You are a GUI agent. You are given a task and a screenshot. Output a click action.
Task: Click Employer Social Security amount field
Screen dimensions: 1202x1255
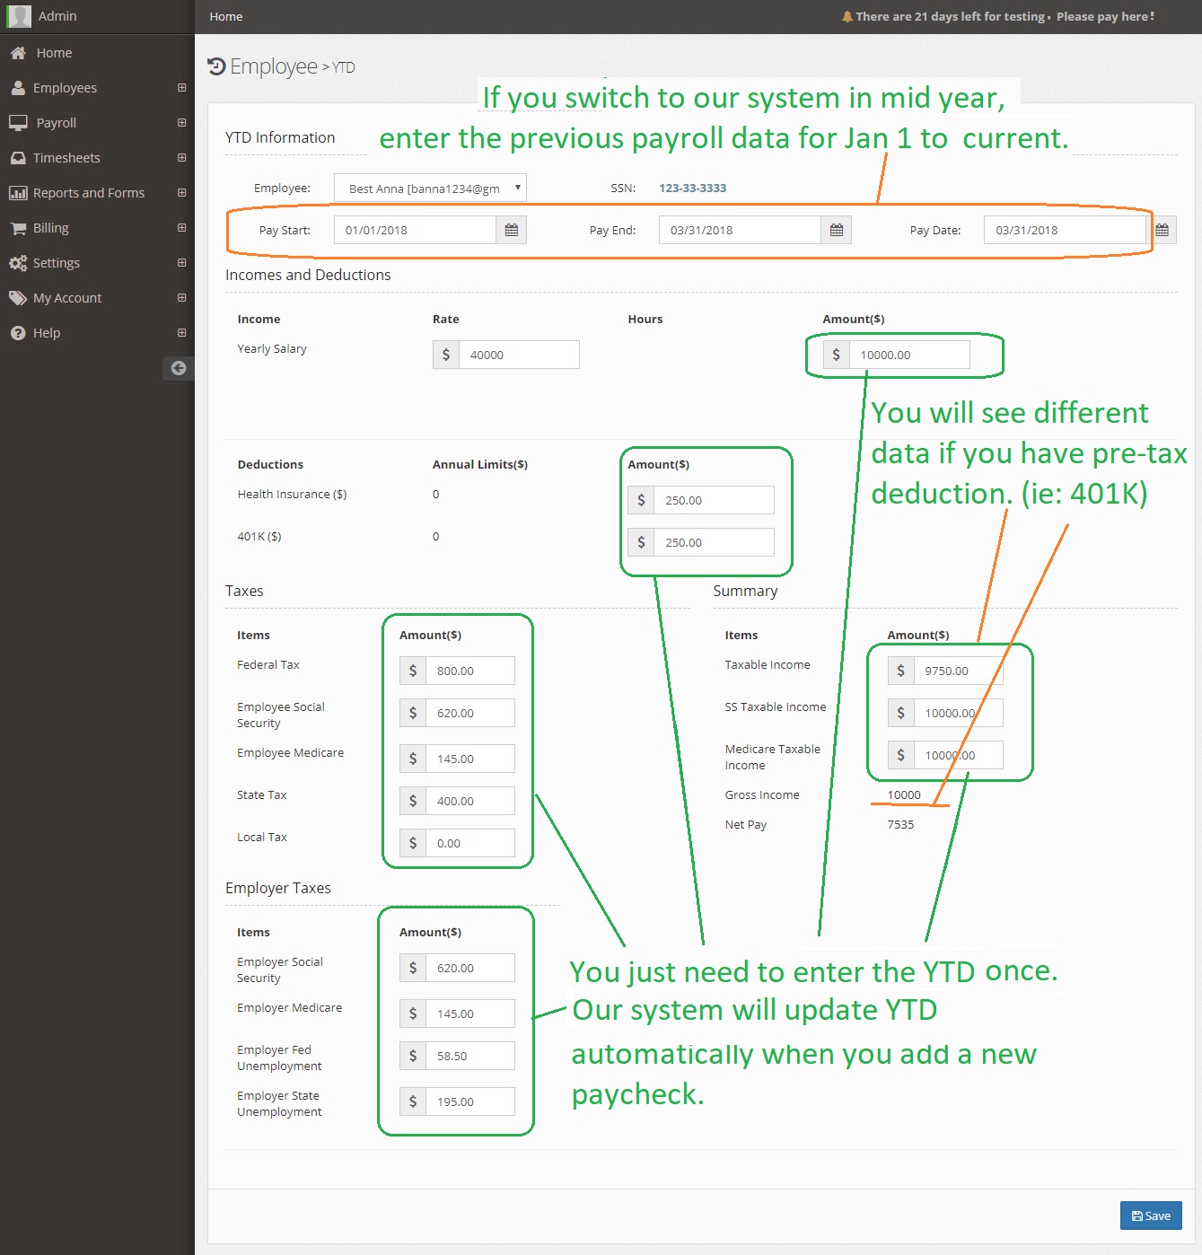(470, 968)
